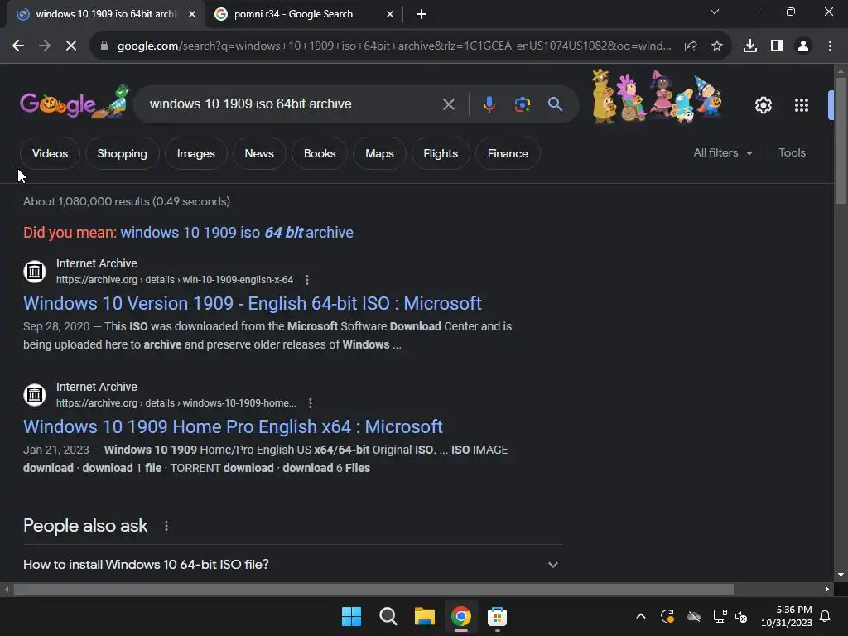The height and width of the screenshot is (636, 848).
Task: Stop loading the page with the X button
Action: pos(71,46)
